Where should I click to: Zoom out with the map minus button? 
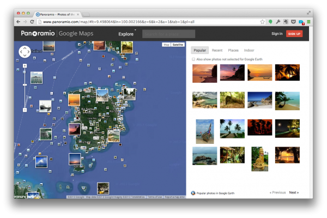(25, 110)
